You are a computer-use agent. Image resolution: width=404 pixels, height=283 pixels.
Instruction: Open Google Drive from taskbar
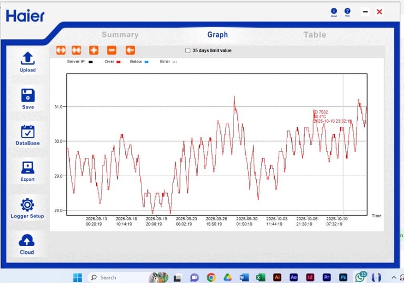click(227, 277)
